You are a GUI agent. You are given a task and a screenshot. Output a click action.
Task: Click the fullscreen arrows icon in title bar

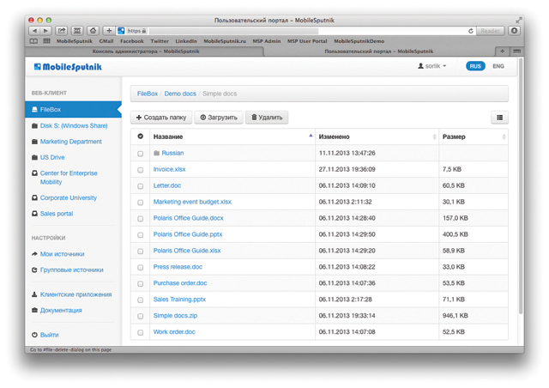[x=518, y=21]
